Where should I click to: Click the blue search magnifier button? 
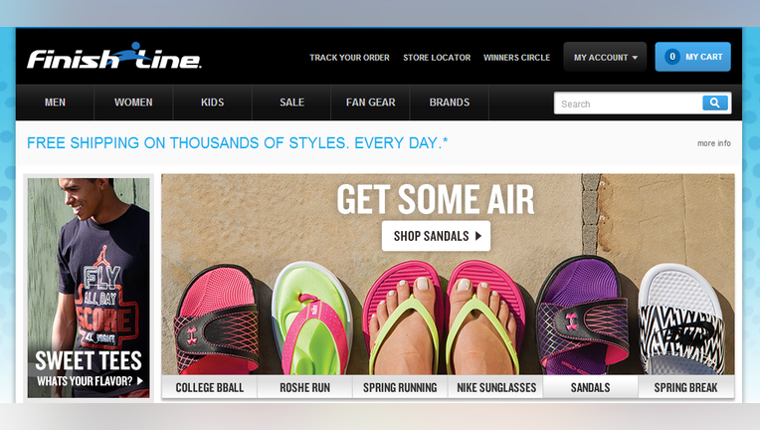[x=715, y=103]
